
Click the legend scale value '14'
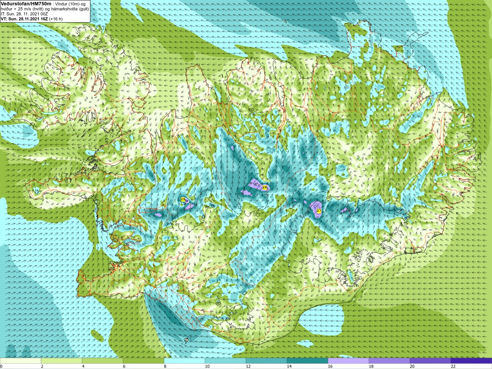(289, 366)
